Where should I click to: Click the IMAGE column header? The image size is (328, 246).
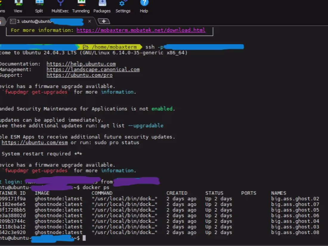coord(42,193)
